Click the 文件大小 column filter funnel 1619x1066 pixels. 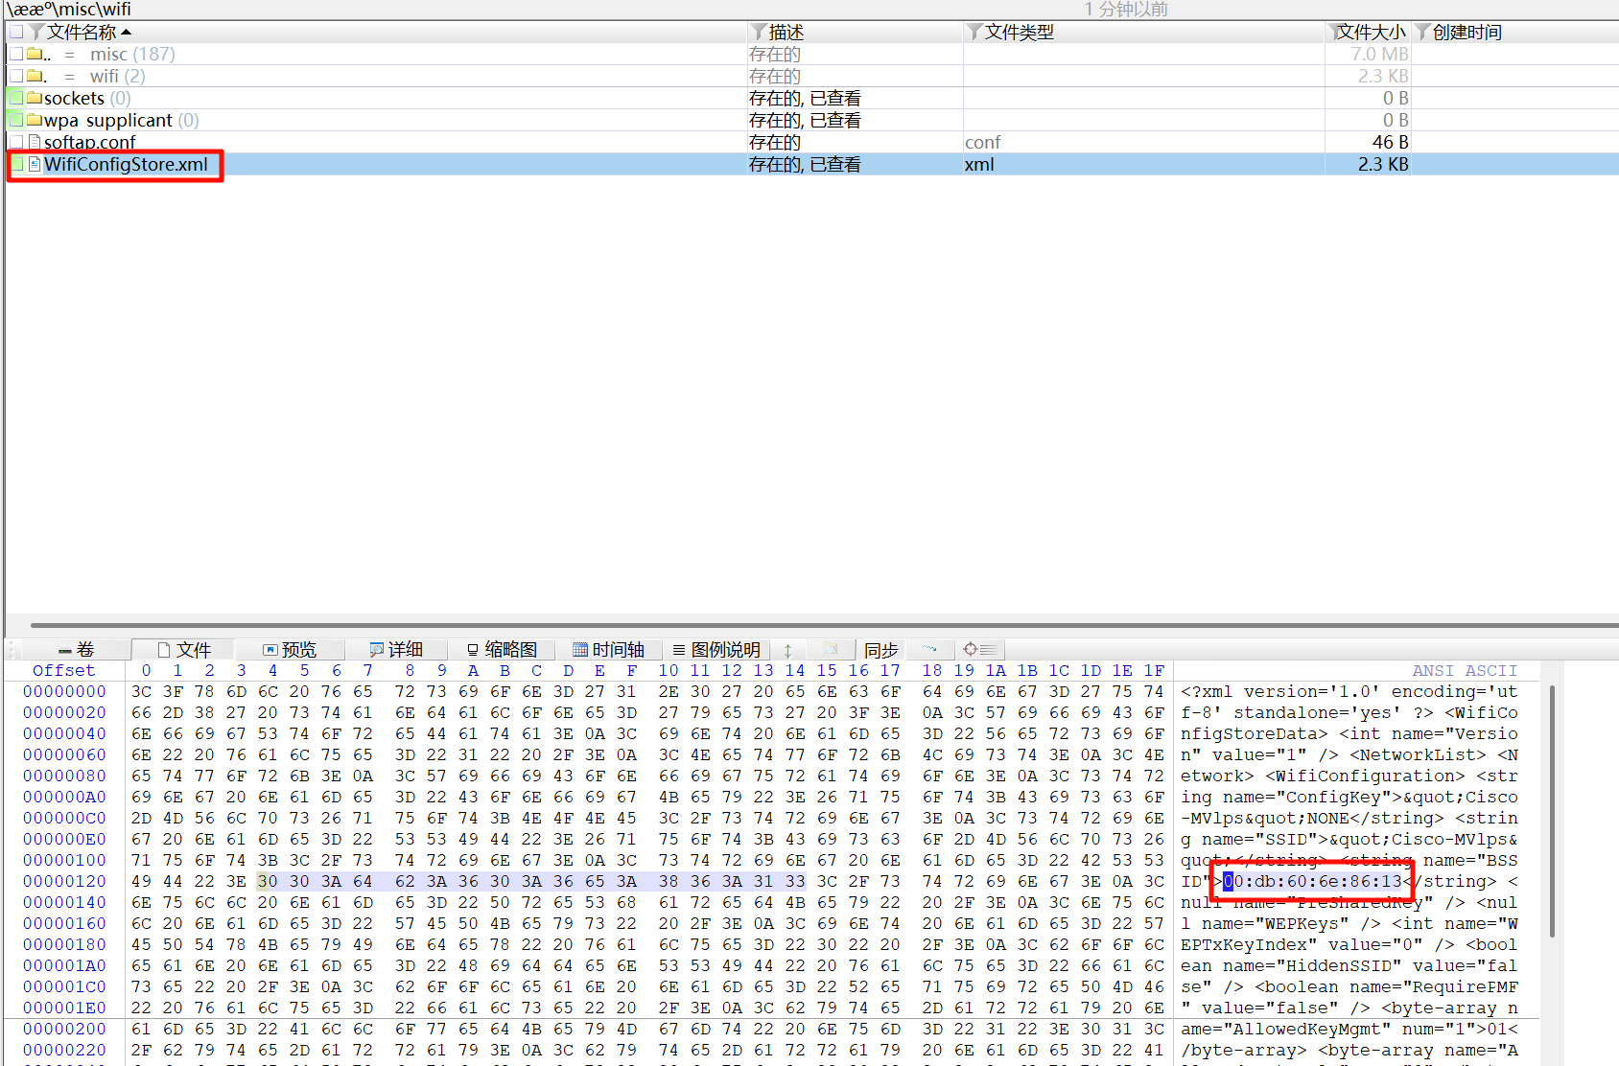coord(1333,32)
